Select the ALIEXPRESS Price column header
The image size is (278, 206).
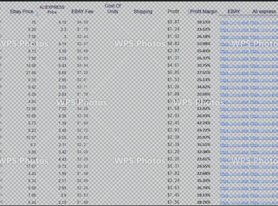coord(52,9)
